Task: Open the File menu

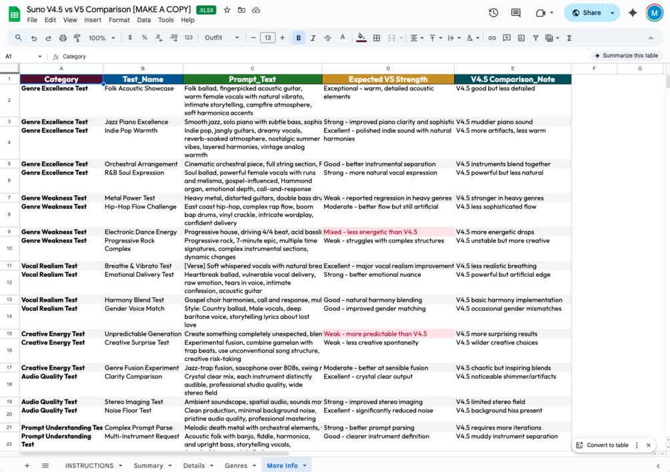Action: 32,20
